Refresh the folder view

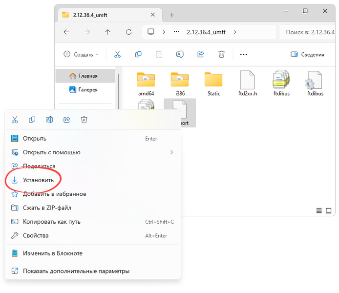click(x=128, y=32)
